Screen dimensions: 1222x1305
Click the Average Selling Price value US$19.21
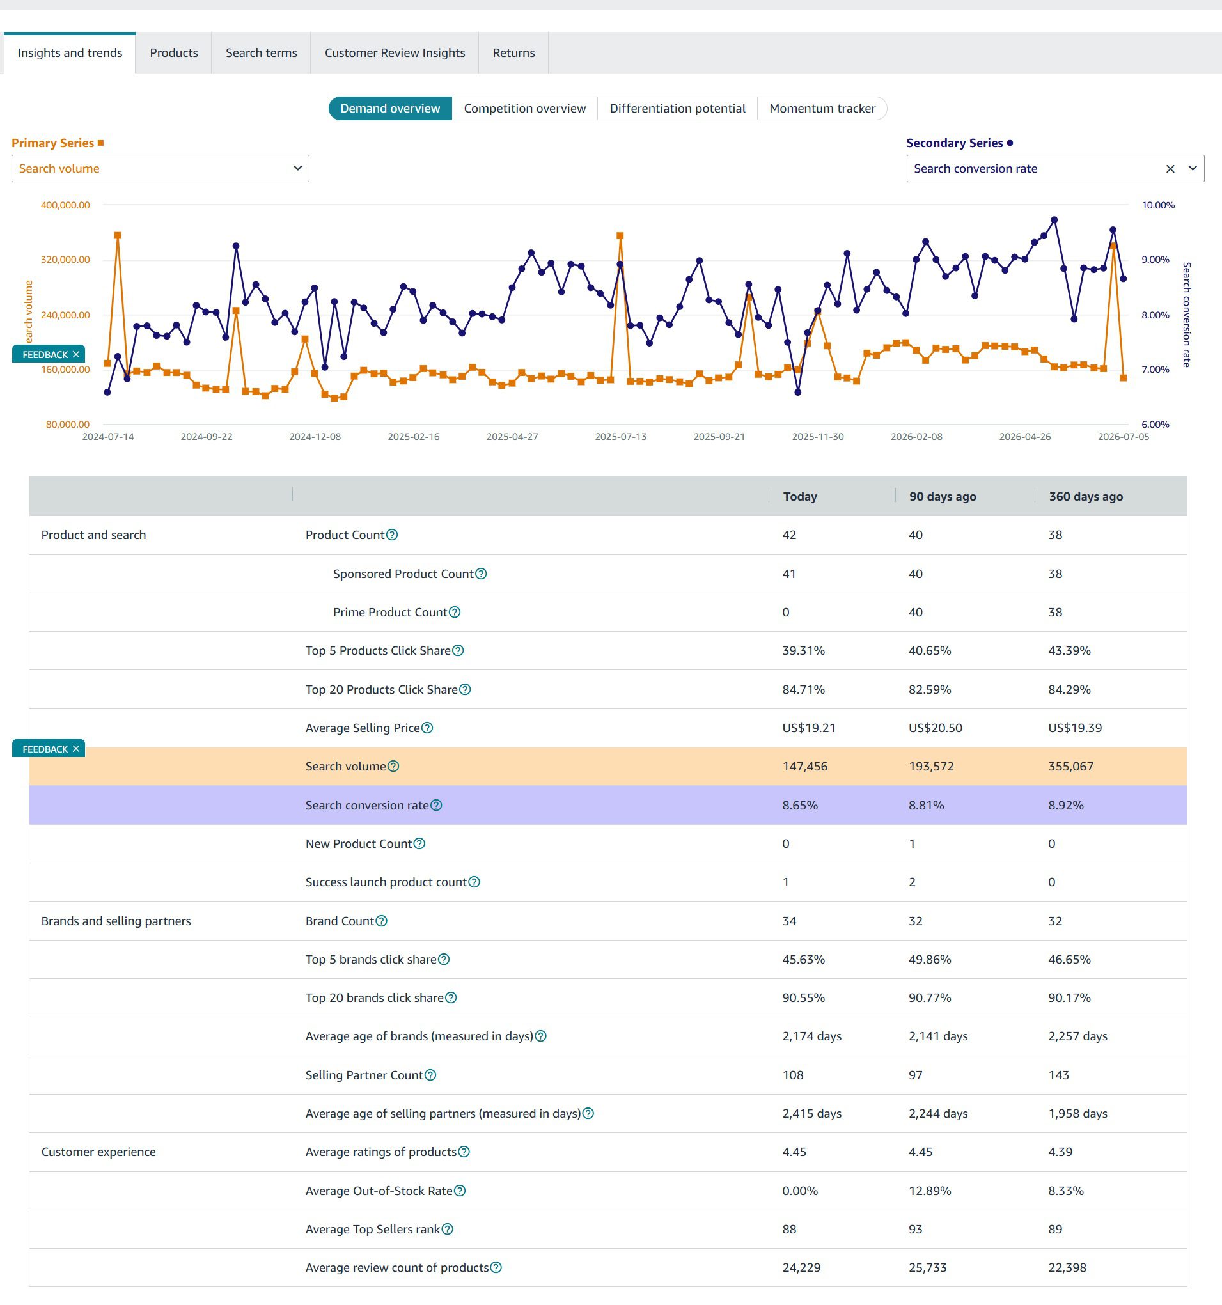coord(809,728)
